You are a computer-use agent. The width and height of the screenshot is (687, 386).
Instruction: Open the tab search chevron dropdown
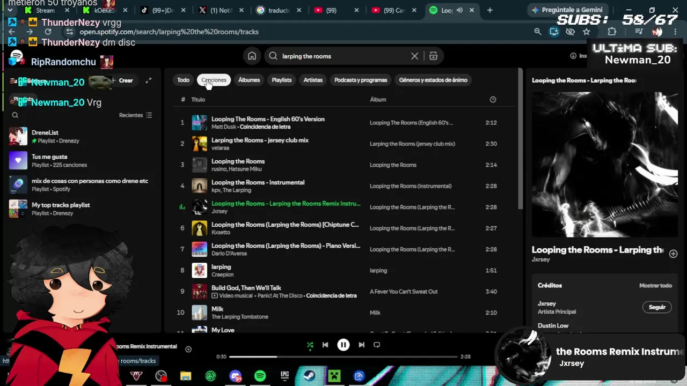click(x=10, y=10)
